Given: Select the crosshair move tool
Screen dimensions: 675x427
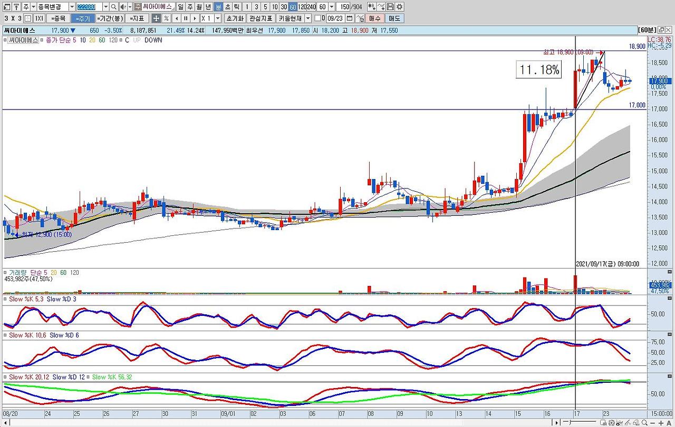Looking at the screenshot, I should [156, 18].
